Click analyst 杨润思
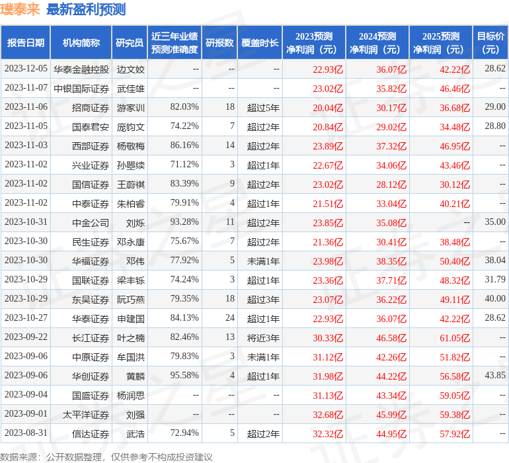 (131, 395)
